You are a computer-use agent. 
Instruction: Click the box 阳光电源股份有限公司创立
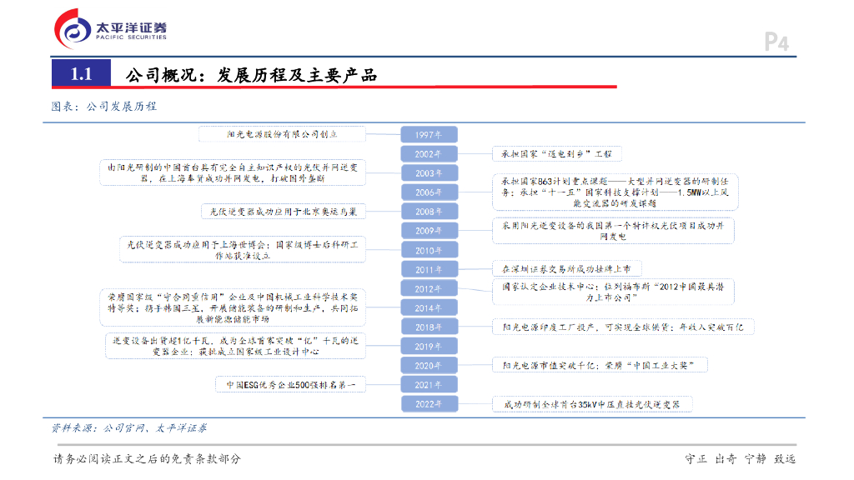pyautogui.click(x=282, y=134)
